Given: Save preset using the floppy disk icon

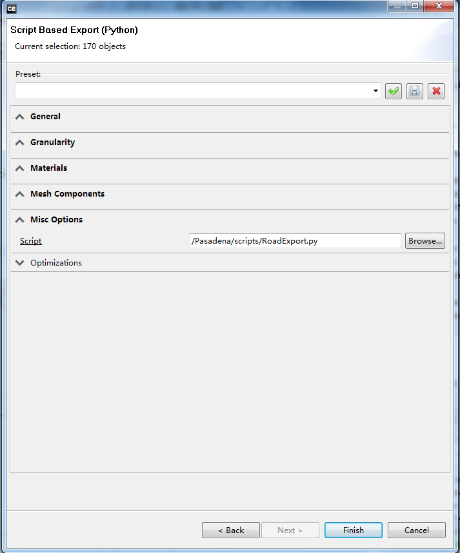Looking at the screenshot, I should 414,92.
